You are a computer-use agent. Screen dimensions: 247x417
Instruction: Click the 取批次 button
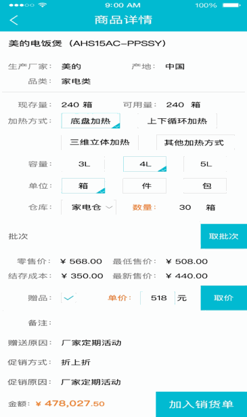[224, 236]
